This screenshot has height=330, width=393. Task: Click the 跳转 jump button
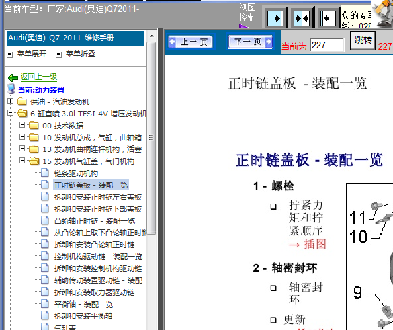(x=363, y=40)
